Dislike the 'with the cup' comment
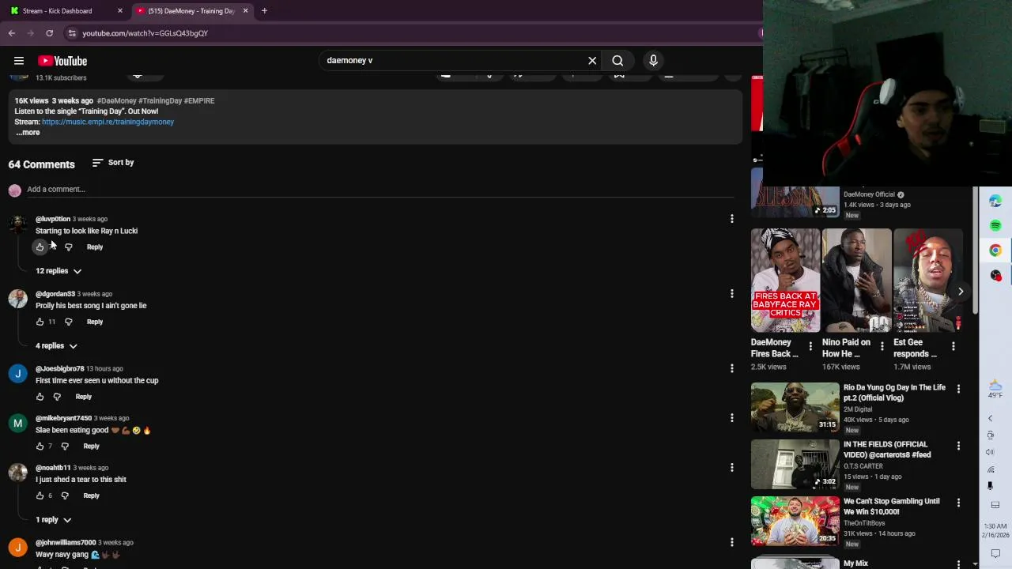 [57, 397]
